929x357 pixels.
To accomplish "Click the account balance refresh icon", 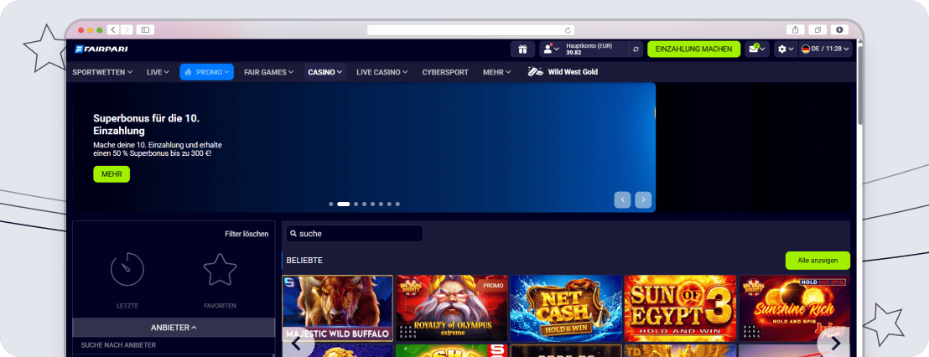I will [x=636, y=49].
